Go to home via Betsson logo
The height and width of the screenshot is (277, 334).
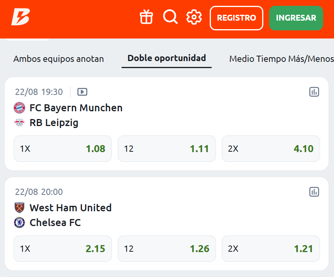point(21,17)
